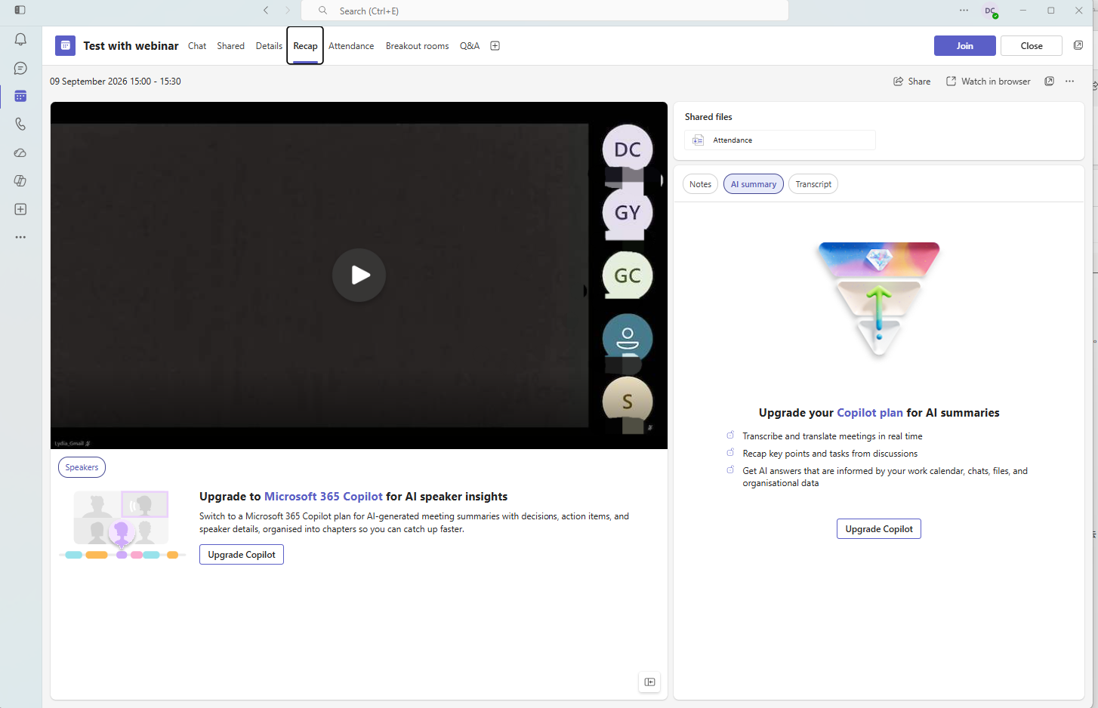
Task: Open more recap options ellipsis
Action: 1070,82
